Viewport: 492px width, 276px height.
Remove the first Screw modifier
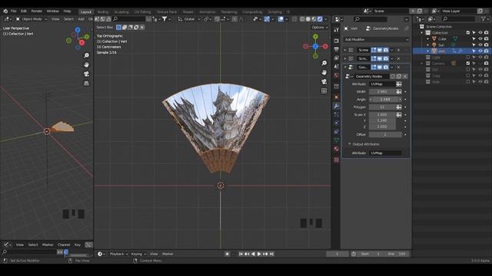point(398,50)
